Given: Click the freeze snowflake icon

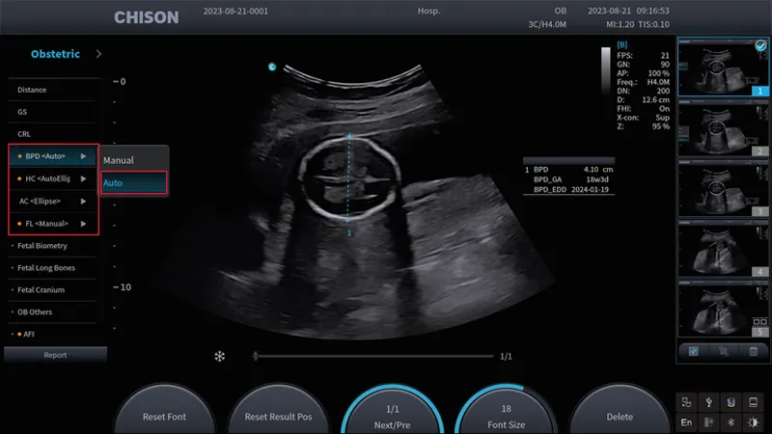Looking at the screenshot, I should click(220, 356).
